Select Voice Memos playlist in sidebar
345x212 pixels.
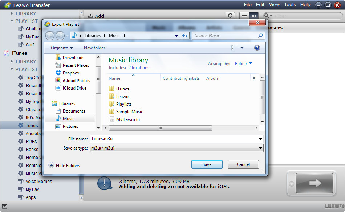click(39, 182)
